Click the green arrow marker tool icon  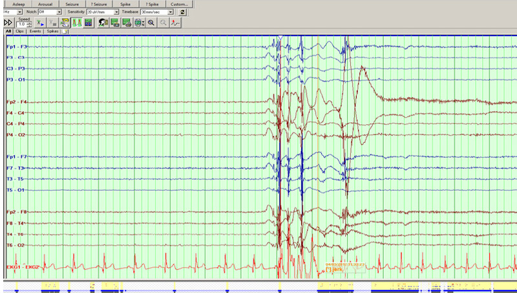(39, 23)
